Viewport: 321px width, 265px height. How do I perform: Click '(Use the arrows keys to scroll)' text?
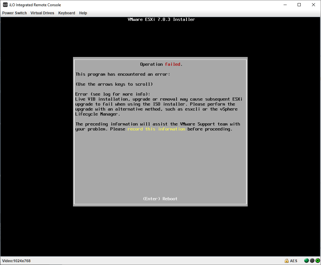[114, 84]
